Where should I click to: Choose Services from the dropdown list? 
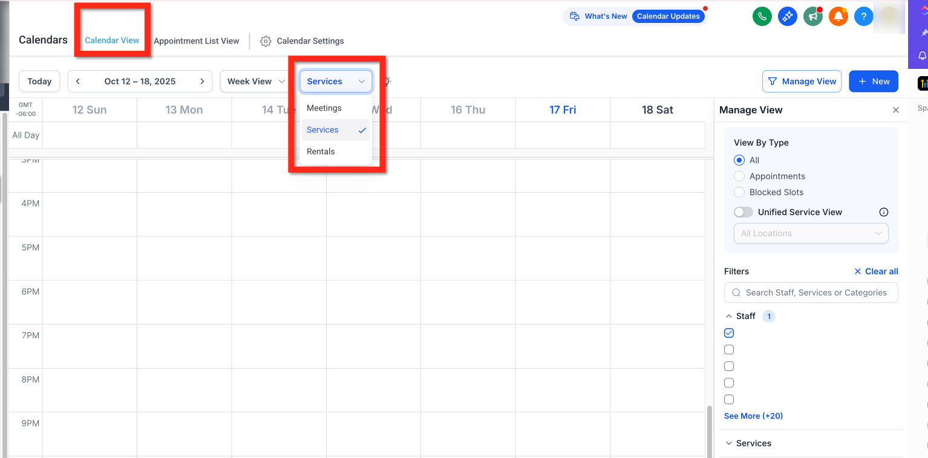336,130
